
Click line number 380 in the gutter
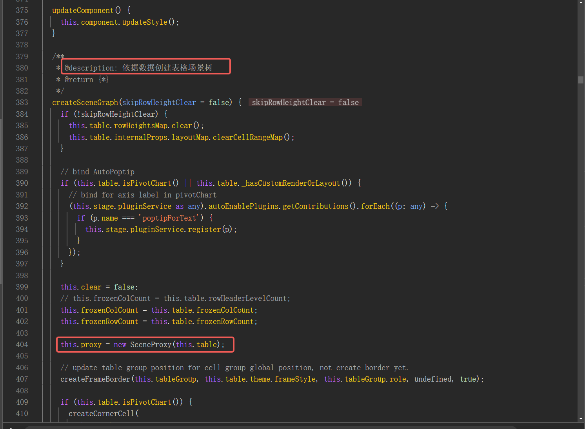click(x=22, y=68)
